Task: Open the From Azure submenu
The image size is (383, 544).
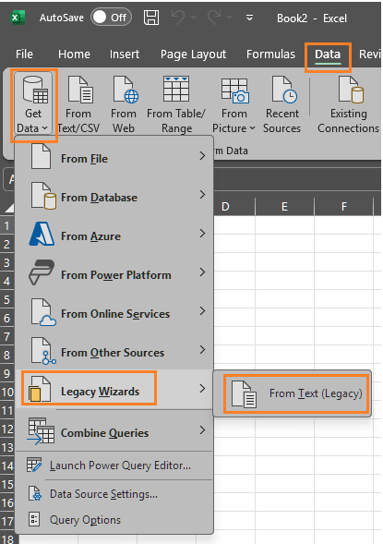Action: pyautogui.click(x=114, y=236)
